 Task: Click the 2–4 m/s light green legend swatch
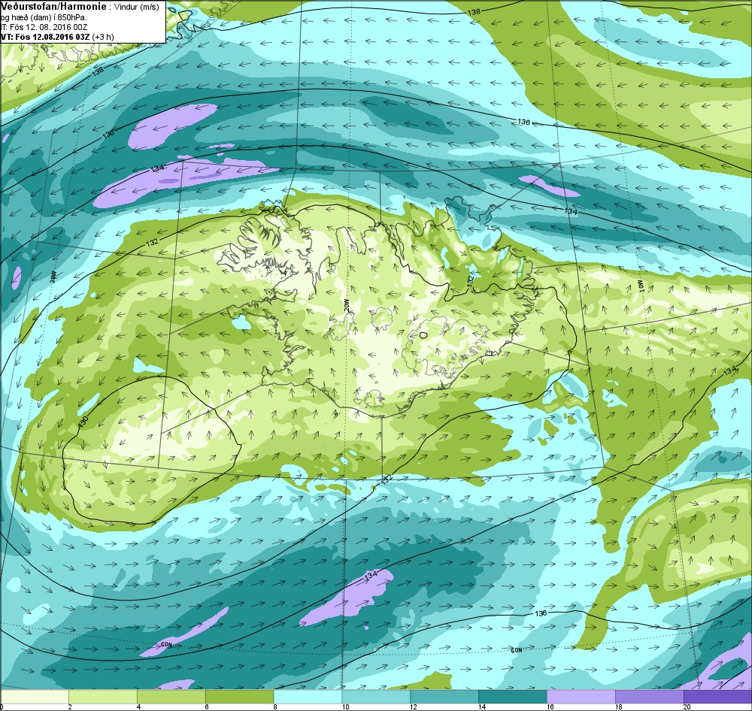pos(103,697)
